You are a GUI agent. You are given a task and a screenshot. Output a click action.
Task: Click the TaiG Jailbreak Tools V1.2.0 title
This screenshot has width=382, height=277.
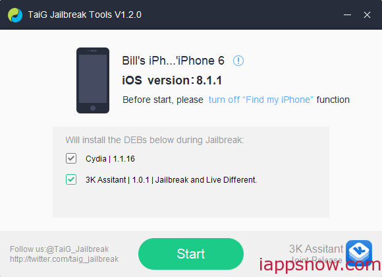pos(85,15)
